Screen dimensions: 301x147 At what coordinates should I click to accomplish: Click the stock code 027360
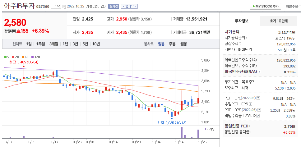43,7
